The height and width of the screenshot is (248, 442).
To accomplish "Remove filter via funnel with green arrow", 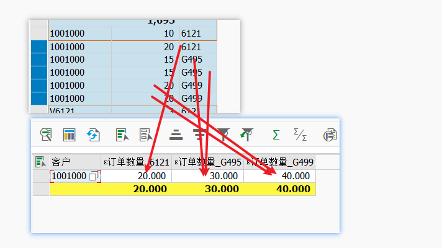I will tap(247, 135).
